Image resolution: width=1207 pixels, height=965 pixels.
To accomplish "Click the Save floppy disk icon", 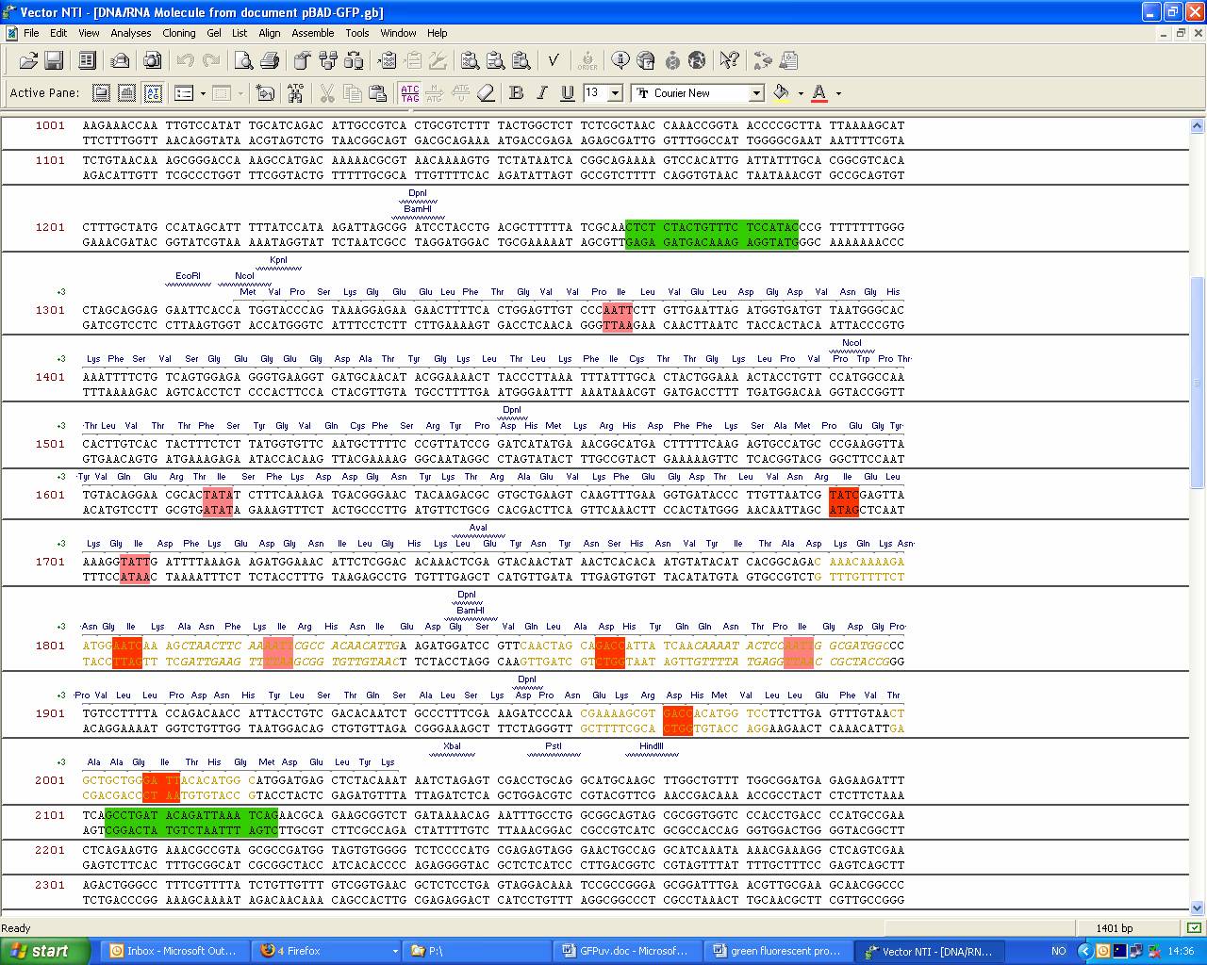I will tap(54, 61).
